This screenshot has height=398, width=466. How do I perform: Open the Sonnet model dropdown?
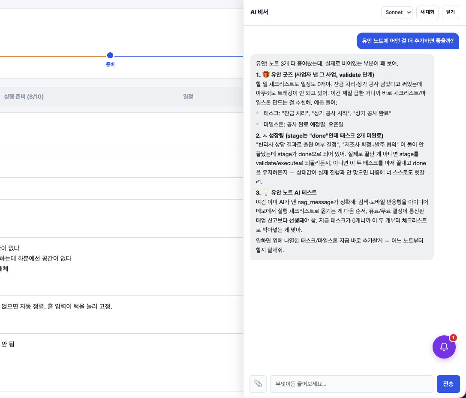(397, 12)
